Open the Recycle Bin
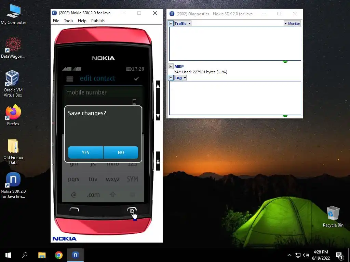This screenshot has width=350, height=262. (x=333, y=217)
